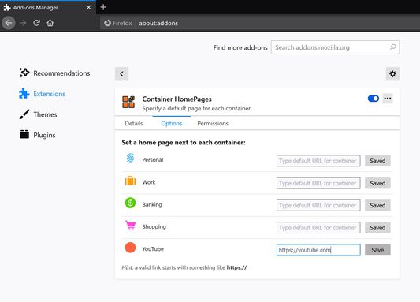Screen dimensions: 420x302
Task: Switch to the Permissions tab
Action: point(213,123)
